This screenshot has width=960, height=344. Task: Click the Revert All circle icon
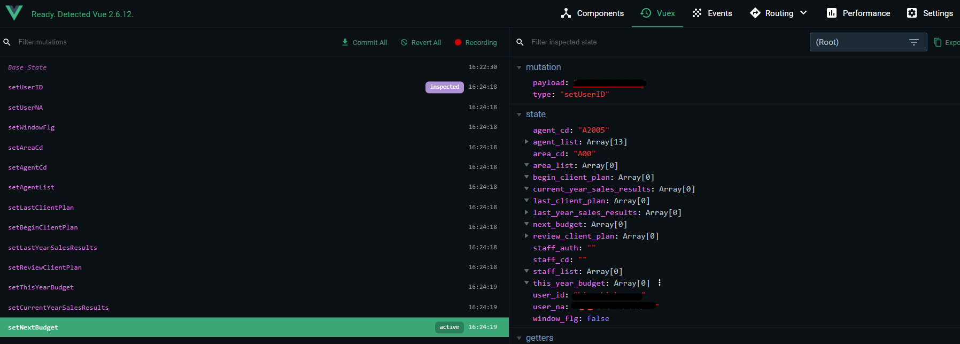coord(404,42)
